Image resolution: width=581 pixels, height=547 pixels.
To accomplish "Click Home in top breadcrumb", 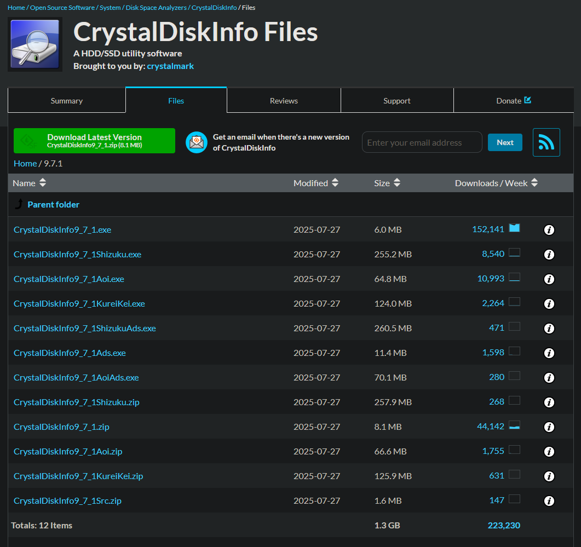I will [x=16, y=8].
